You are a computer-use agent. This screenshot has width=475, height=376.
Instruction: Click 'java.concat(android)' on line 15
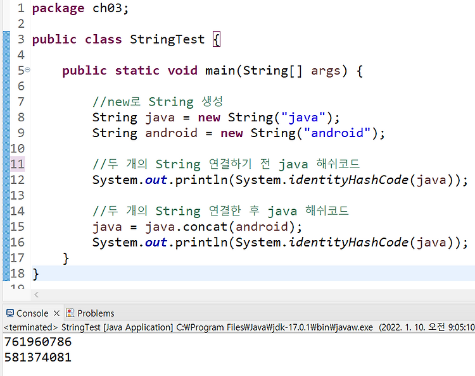click(x=220, y=227)
